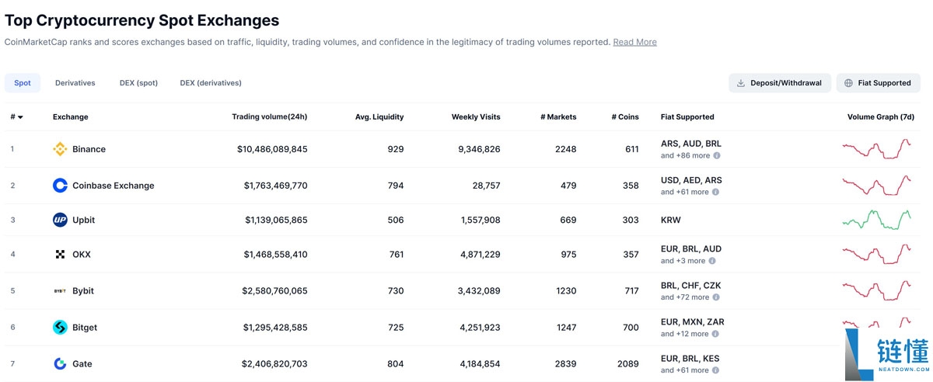Click Upbit fiat supported KRW
Viewport: 933px width, 382px height.
[x=671, y=220]
